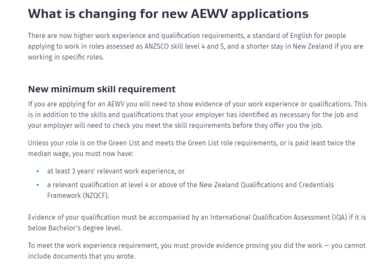Click the bullet dot before 'at least 3 years'
391x265 pixels.
(38, 171)
